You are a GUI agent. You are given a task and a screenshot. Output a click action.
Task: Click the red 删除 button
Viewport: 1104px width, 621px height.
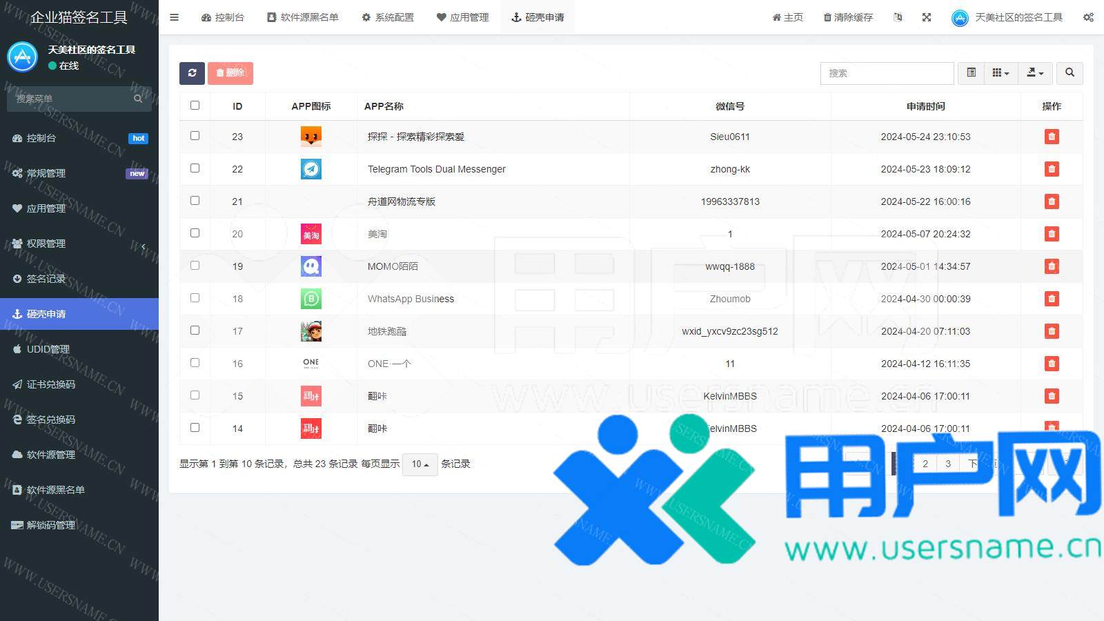pyautogui.click(x=230, y=73)
